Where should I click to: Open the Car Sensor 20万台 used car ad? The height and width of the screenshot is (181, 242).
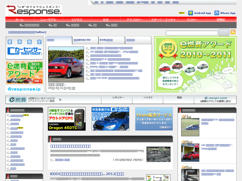click(x=111, y=119)
